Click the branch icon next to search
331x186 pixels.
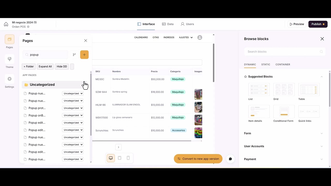[74, 55]
